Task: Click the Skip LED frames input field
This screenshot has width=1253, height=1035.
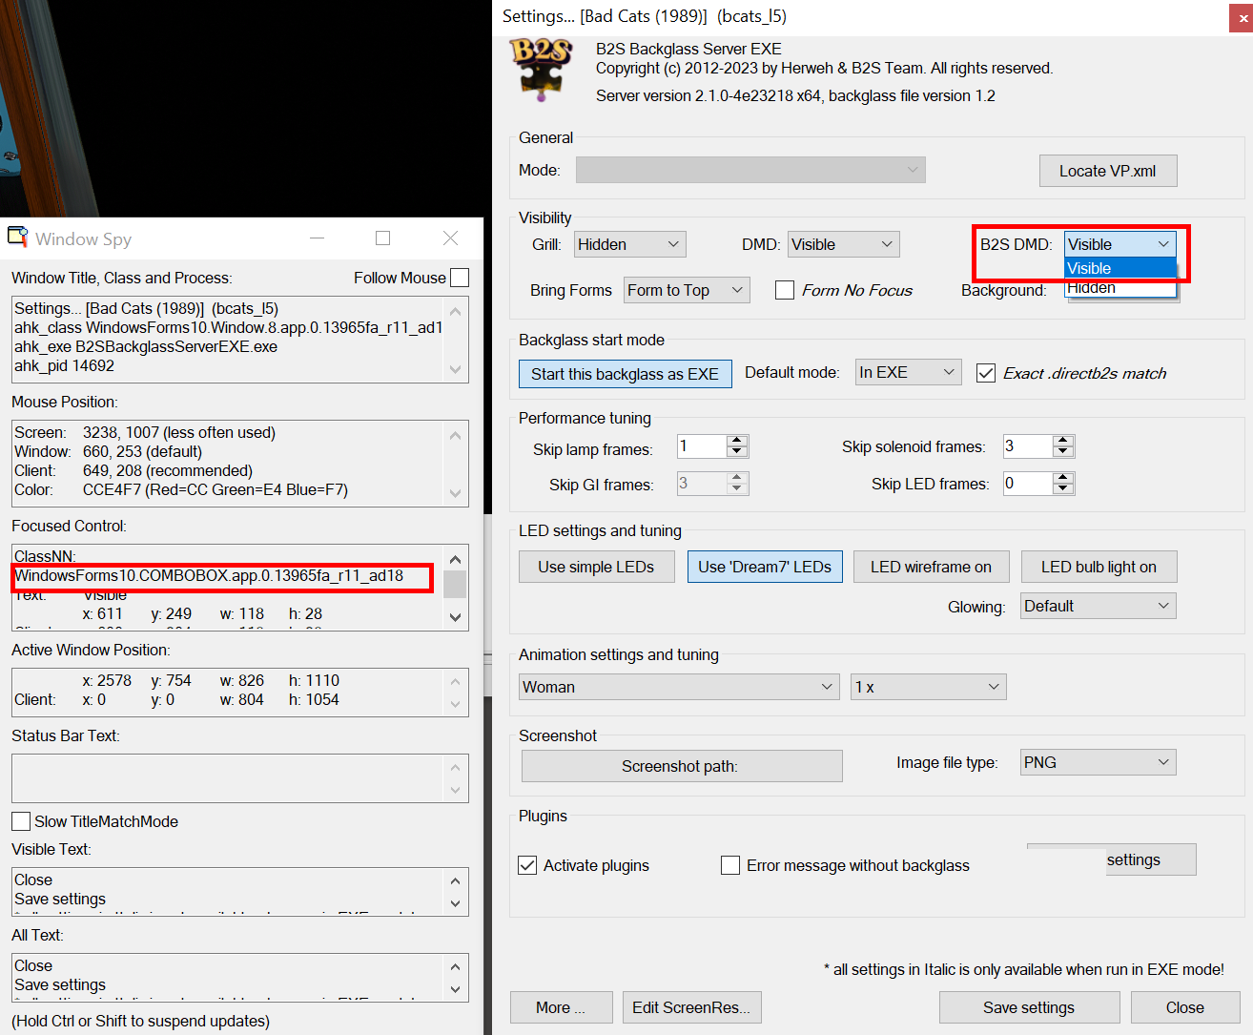Action: 1028,484
